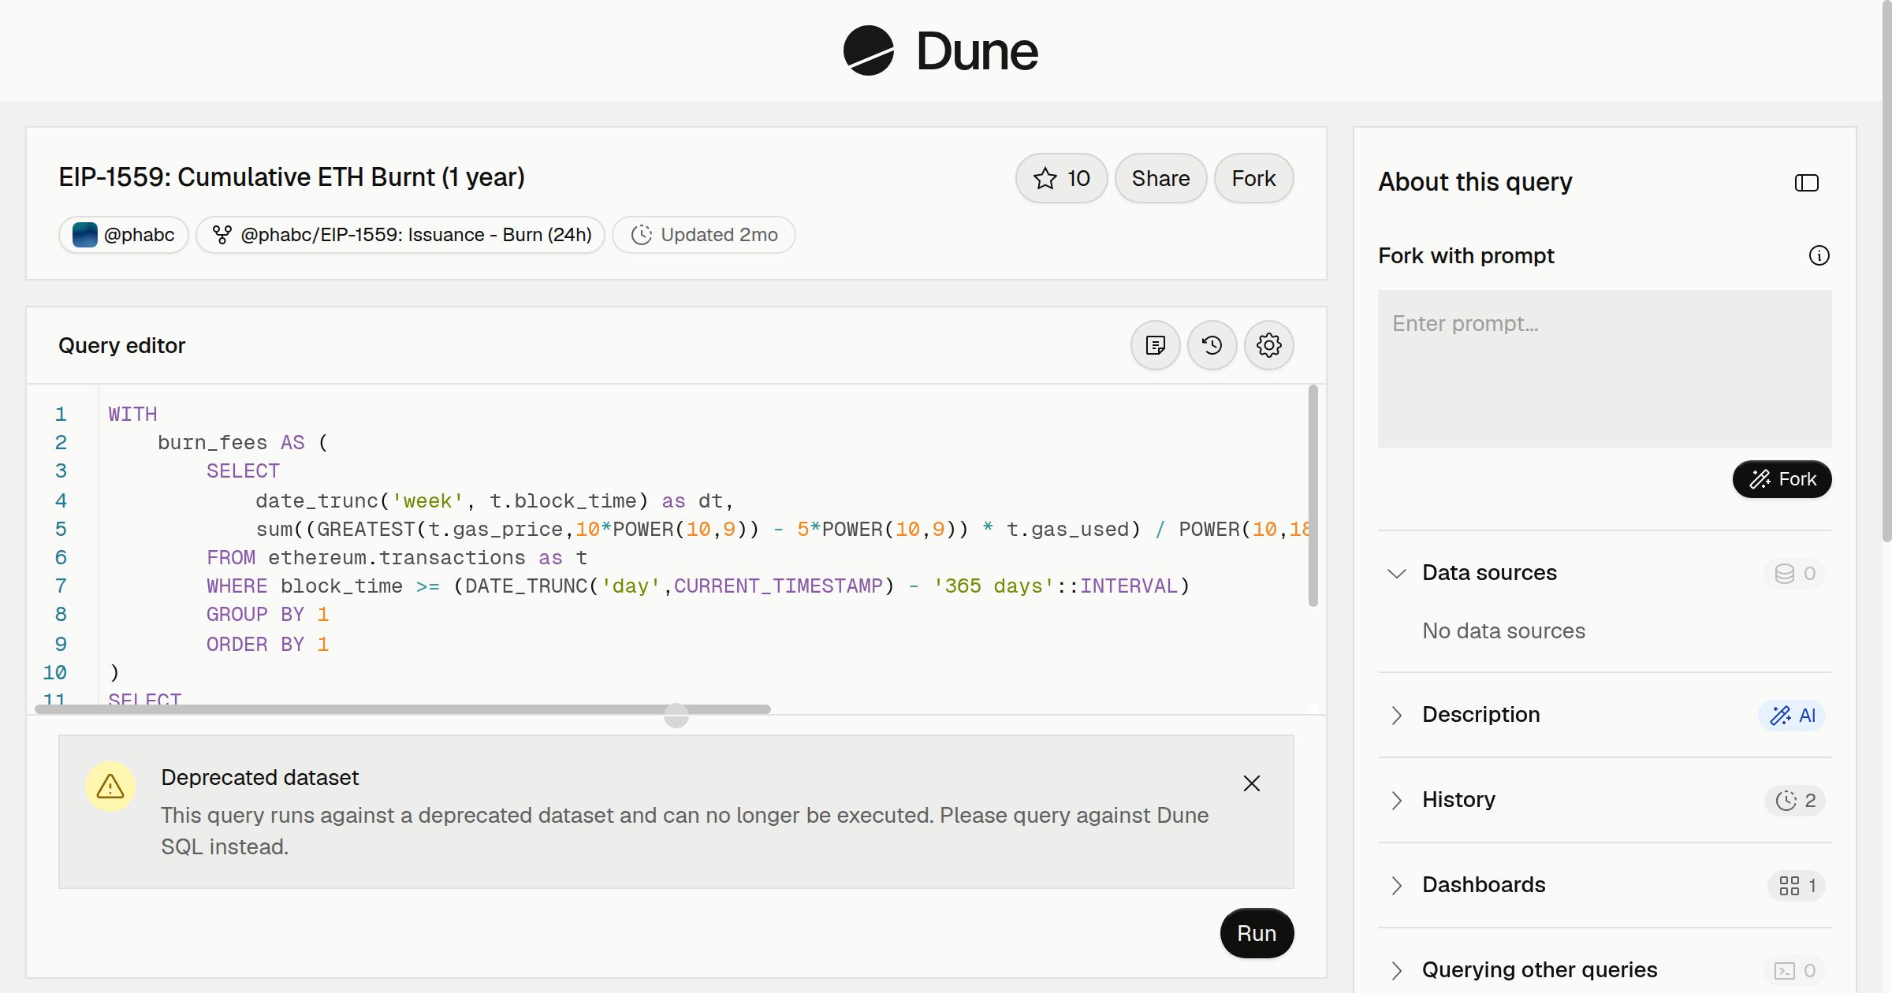Click the Dune logo icon
Screen dimensions: 1892x993
coord(868,50)
